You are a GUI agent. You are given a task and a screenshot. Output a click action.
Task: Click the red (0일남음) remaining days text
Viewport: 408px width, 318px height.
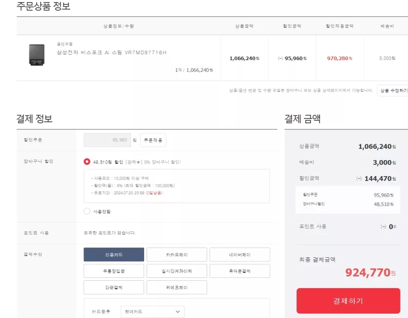click(154, 193)
